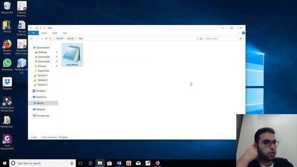Click the red gift box taskbar icon
This screenshot has height=167, width=297.
click(129, 163)
